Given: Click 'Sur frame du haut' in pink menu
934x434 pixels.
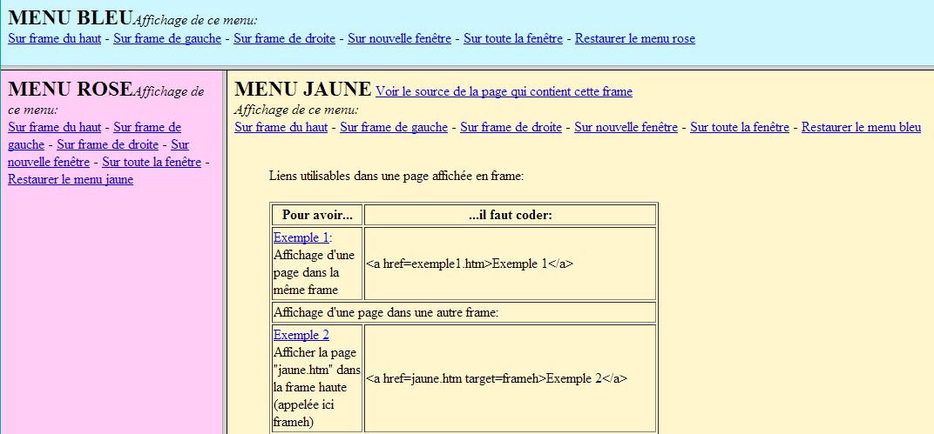Looking at the screenshot, I should [x=54, y=127].
